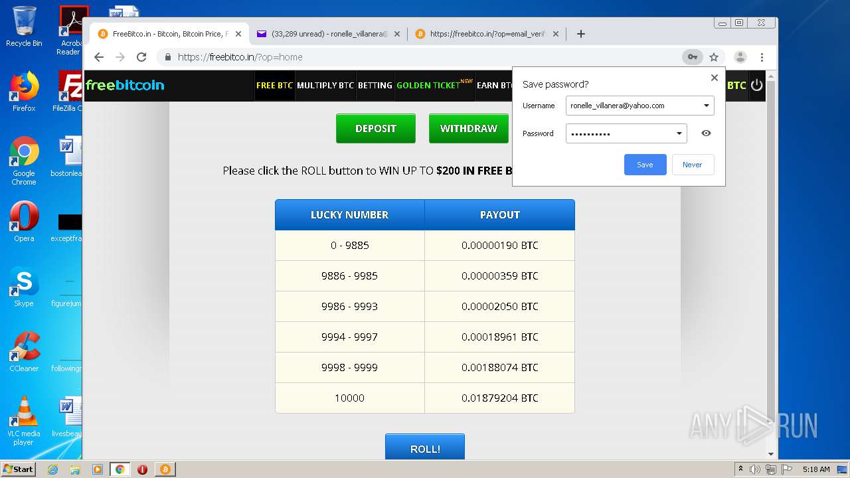The width and height of the screenshot is (850, 478).
Task: Click the Password input field
Action: click(x=626, y=133)
